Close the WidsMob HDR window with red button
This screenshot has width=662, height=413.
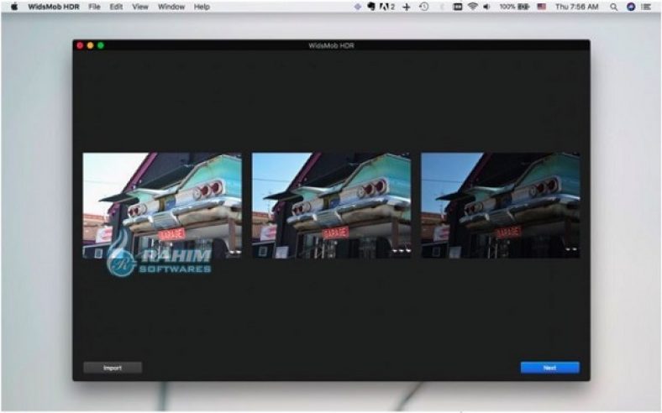[80, 45]
